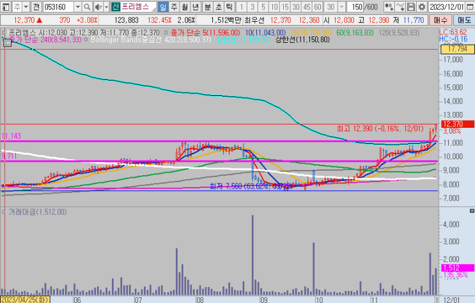
Task: Open the calendar date picker icon
Action: [x=470, y=6]
